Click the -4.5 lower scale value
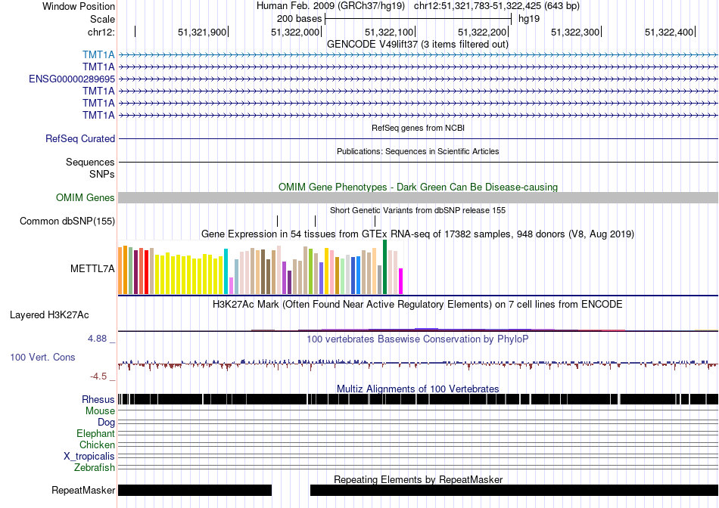This screenshot has width=719, height=508. [98, 376]
